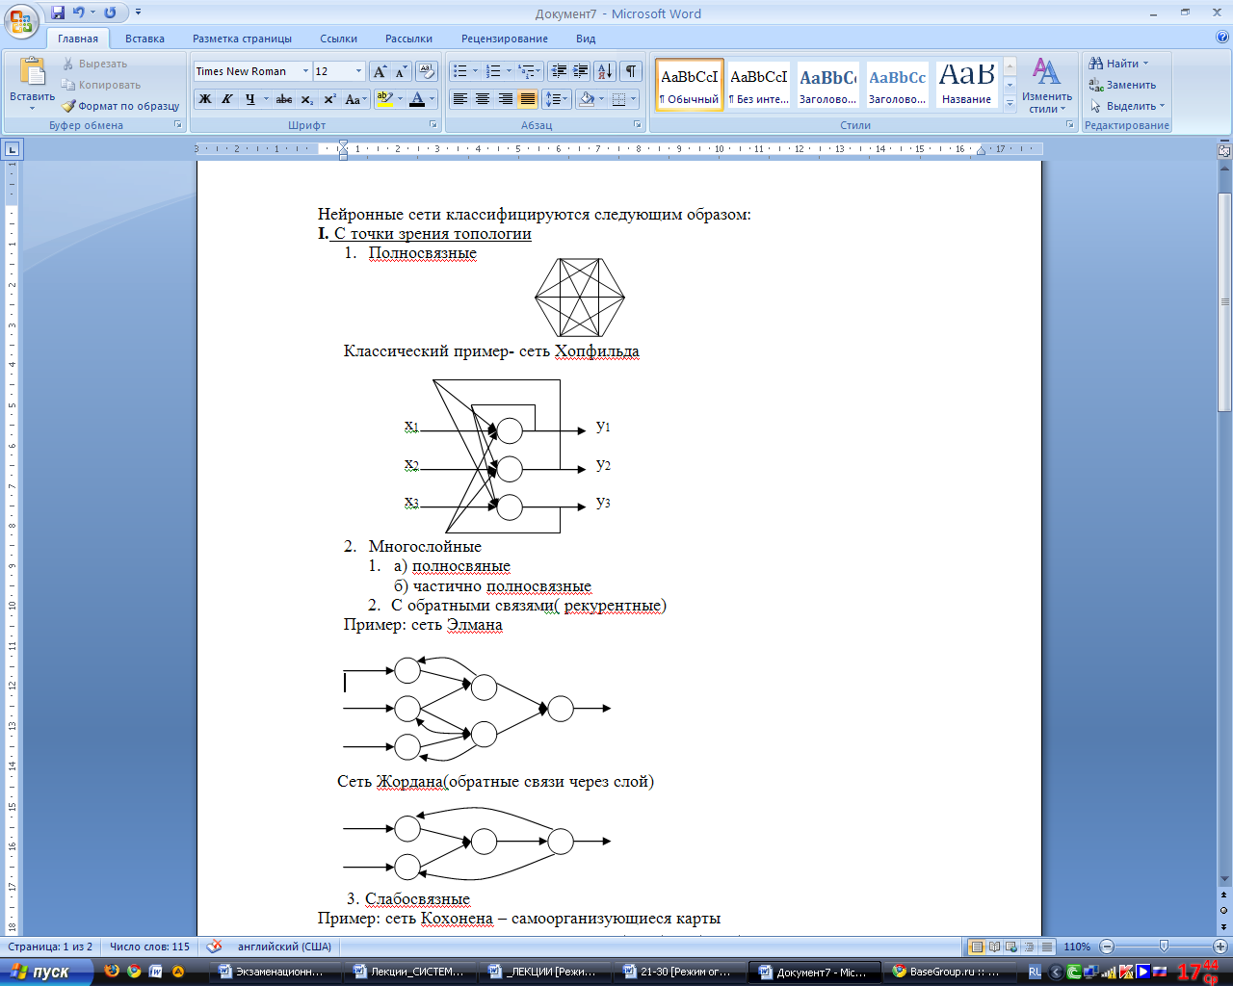
Task: Toggle justify alignment
Action: [527, 99]
